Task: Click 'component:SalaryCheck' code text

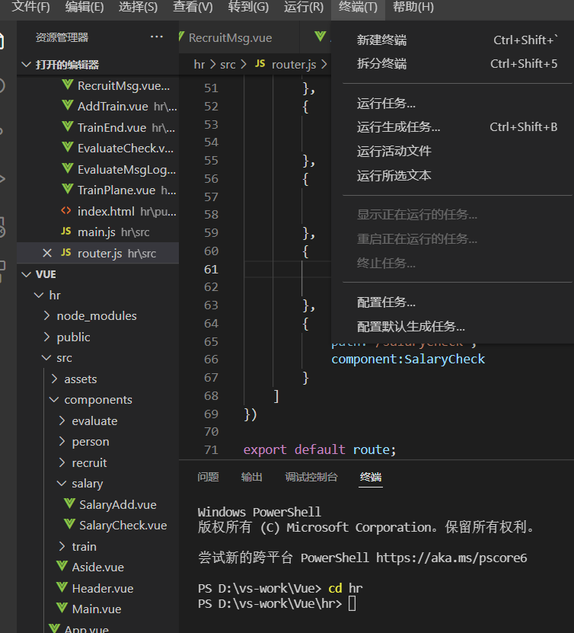Action: point(408,359)
